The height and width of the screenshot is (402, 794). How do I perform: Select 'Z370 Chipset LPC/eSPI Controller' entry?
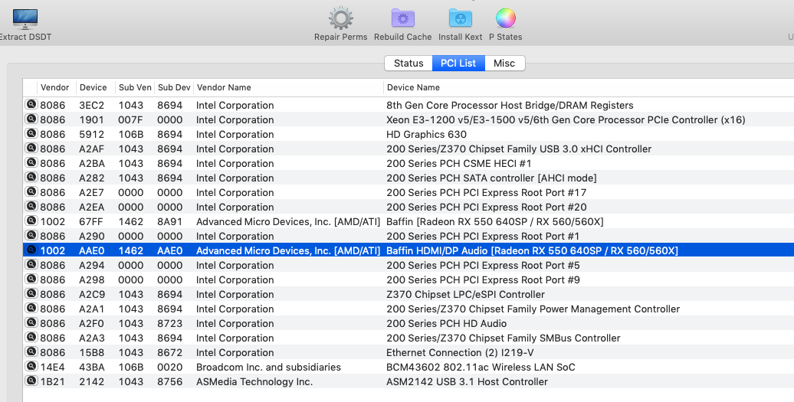pos(465,294)
